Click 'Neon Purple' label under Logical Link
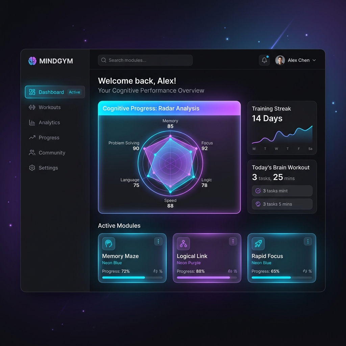 pos(189,263)
